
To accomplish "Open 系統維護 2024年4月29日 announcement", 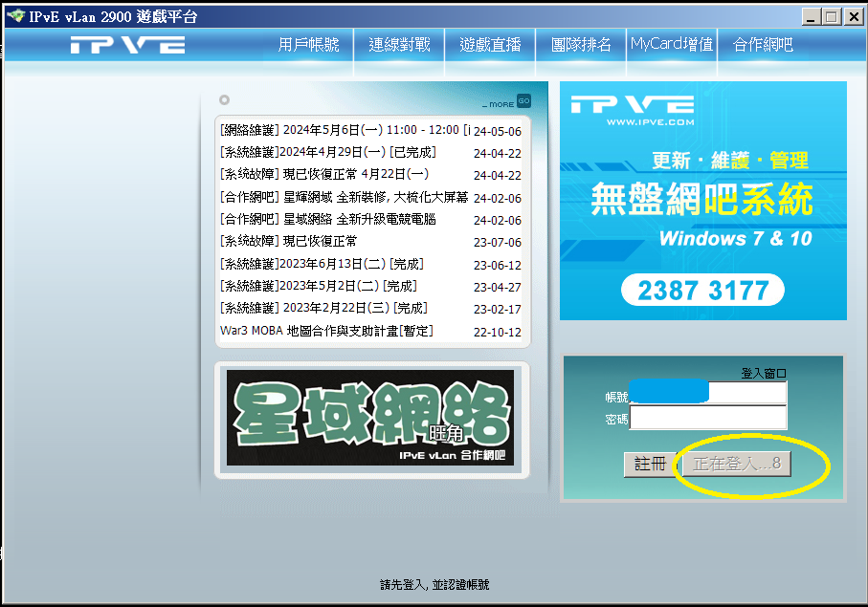I will pos(327,152).
